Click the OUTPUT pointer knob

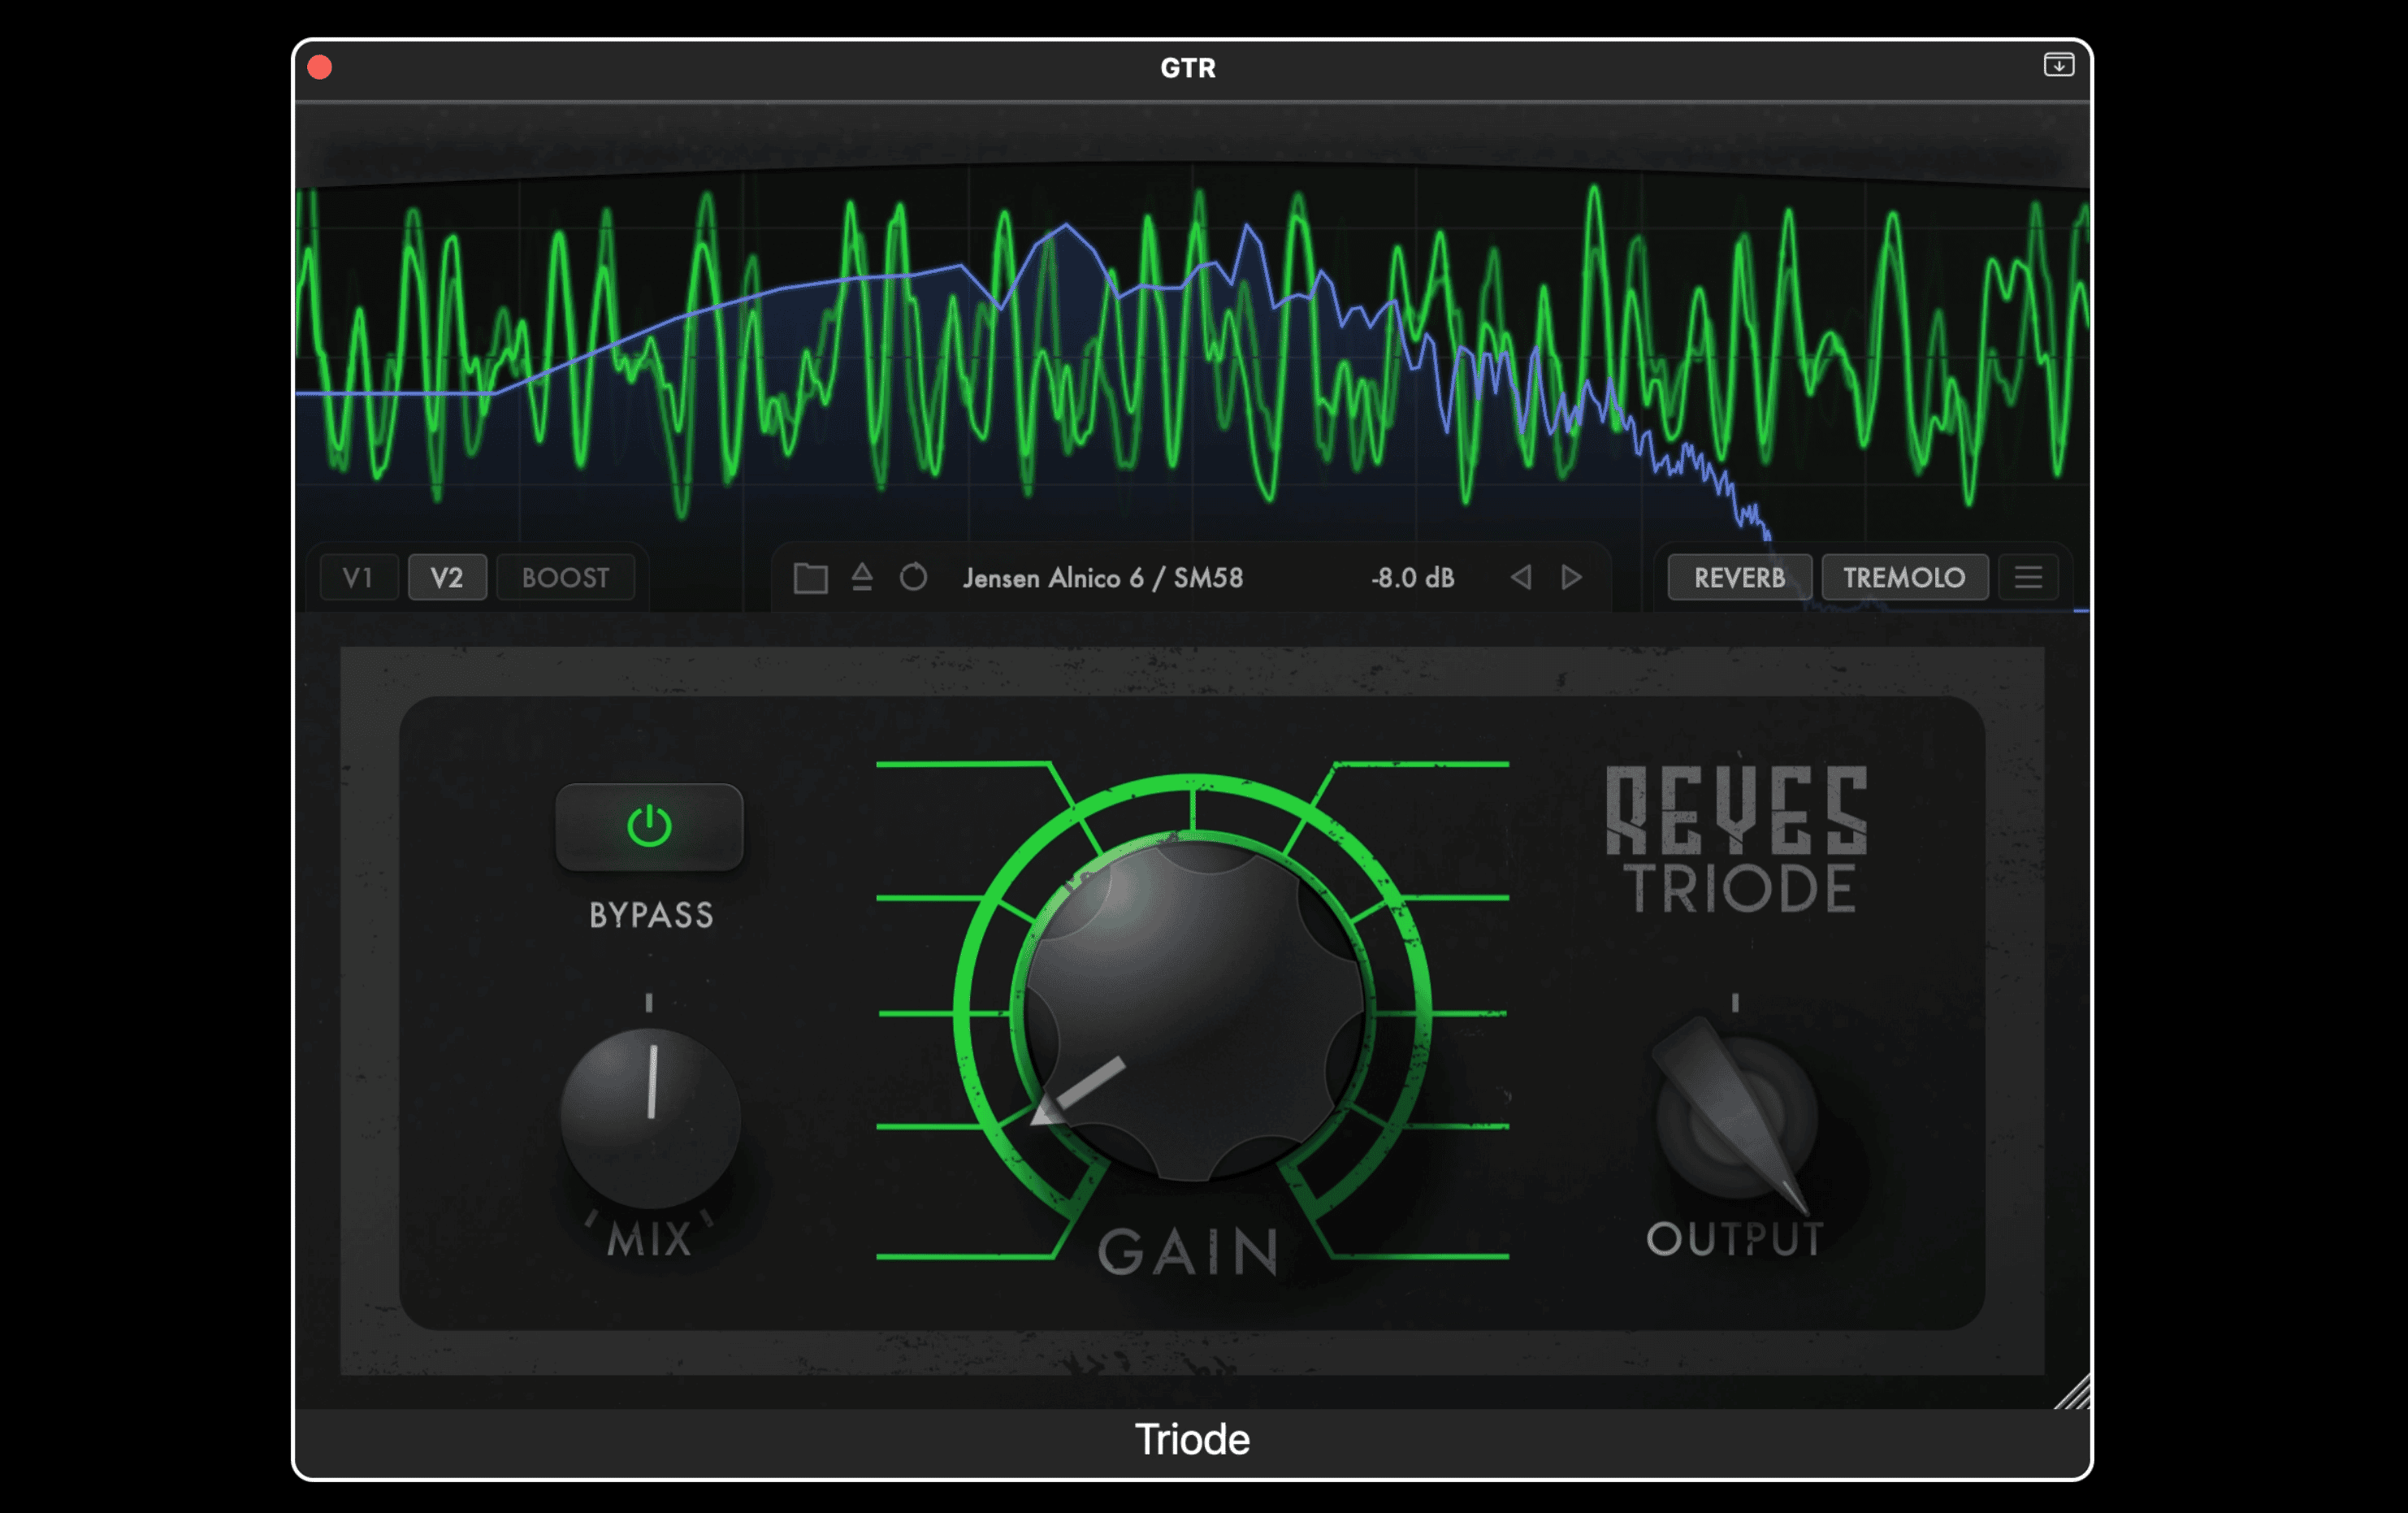pos(1737,1117)
